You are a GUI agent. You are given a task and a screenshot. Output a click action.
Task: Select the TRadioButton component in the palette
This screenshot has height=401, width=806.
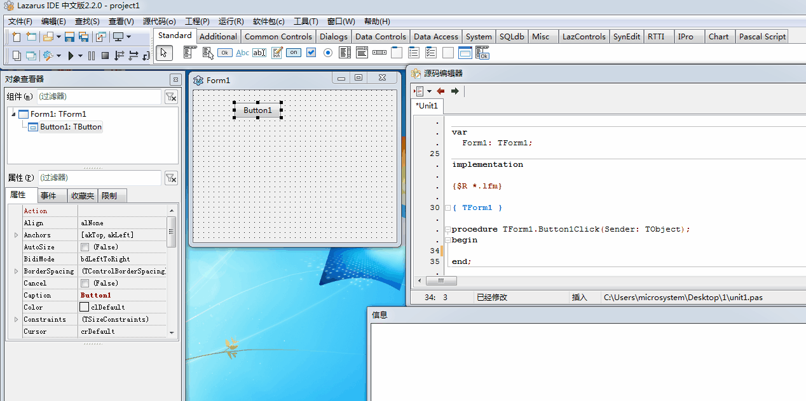click(x=328, y=53)
